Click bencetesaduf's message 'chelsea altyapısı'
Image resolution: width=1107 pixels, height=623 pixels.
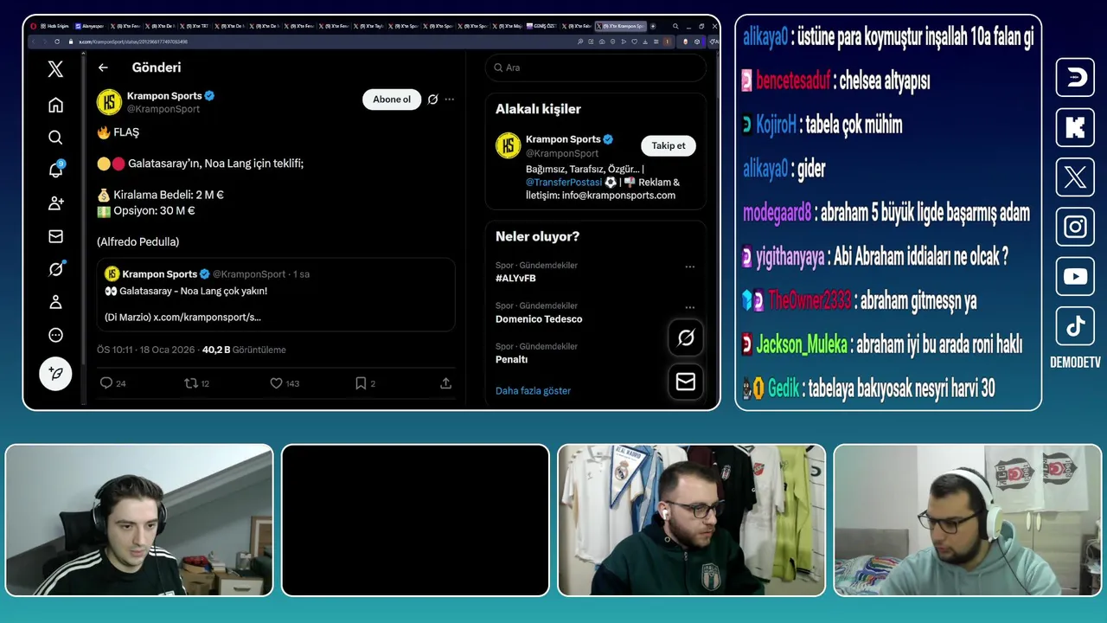tap(836, 80)
